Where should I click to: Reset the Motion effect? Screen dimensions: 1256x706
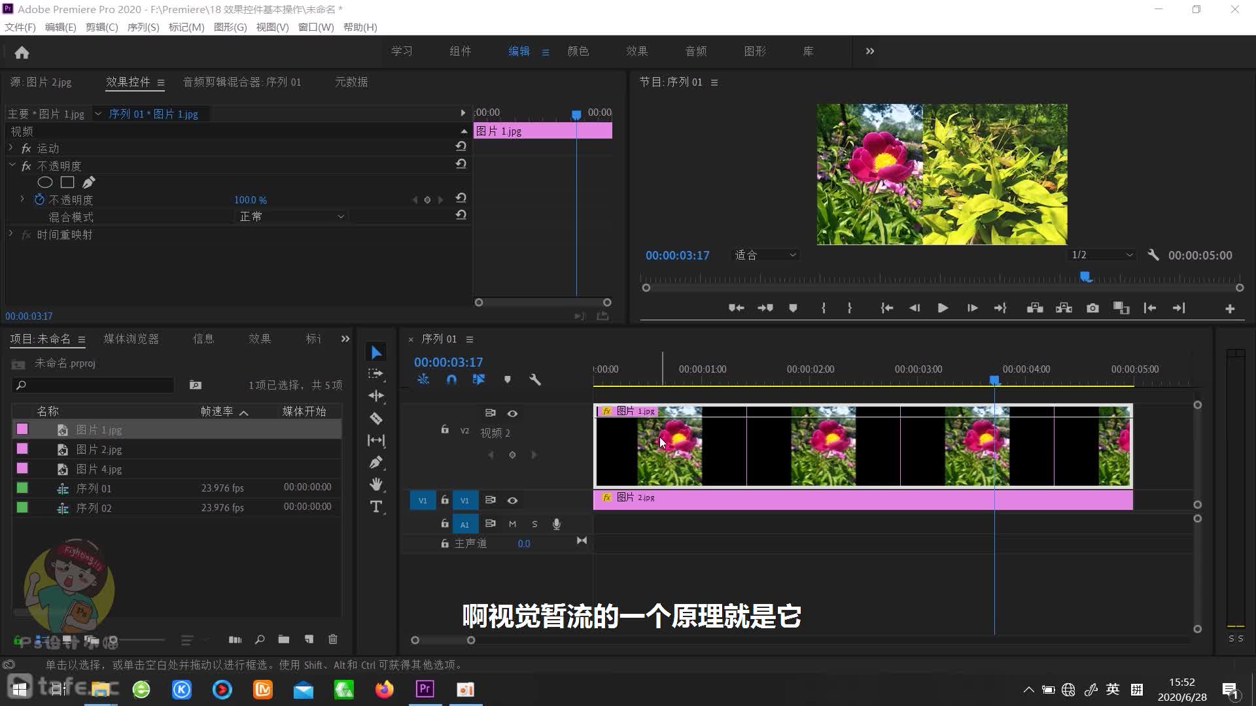[461, 146]
